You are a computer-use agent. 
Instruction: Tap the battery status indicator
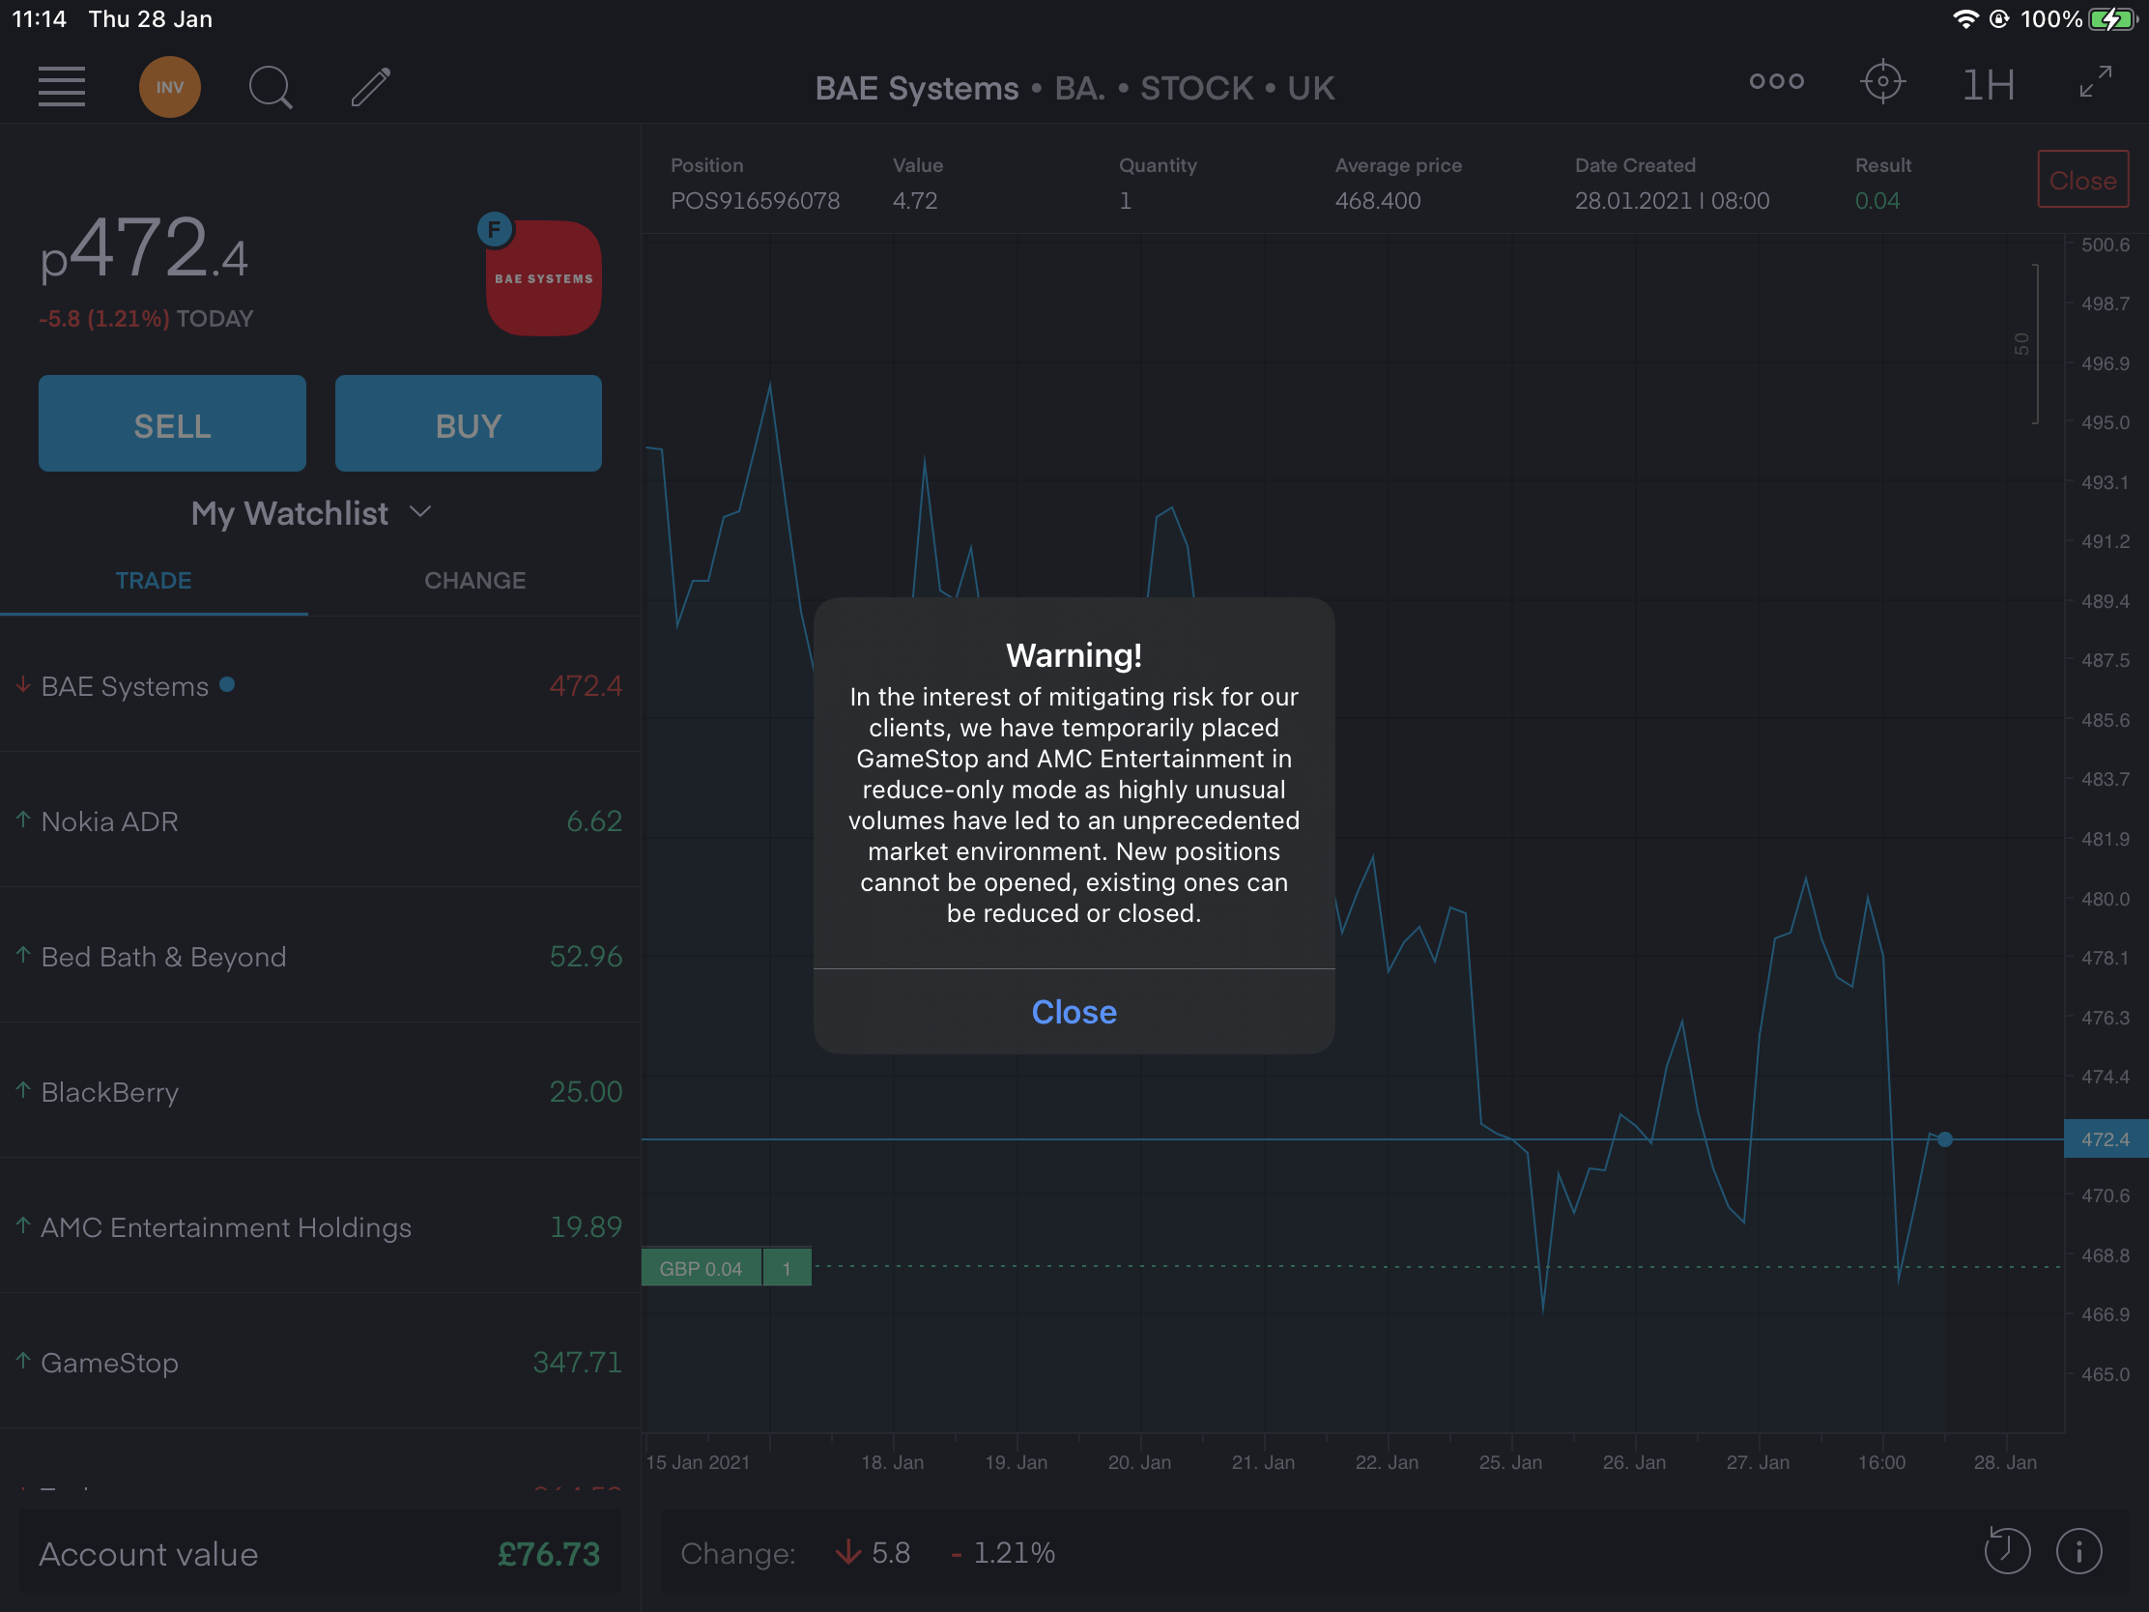(x=2111, y=19)
